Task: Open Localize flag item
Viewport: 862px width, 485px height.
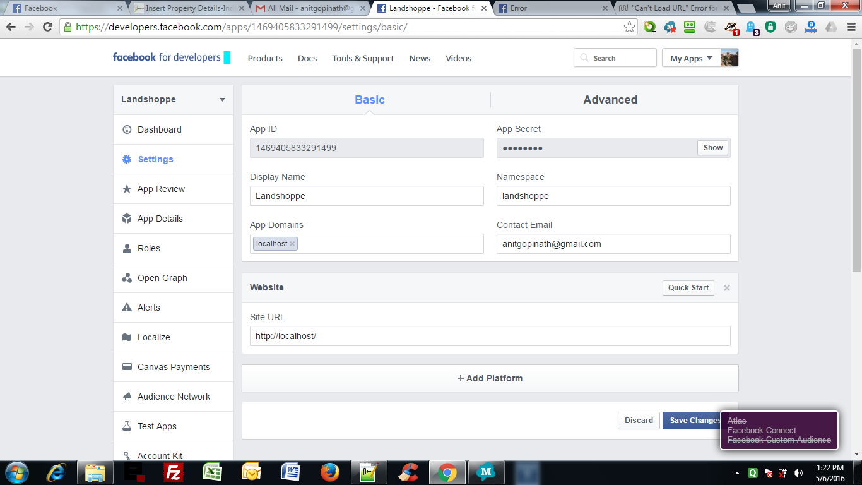Action: coord(174,337)
